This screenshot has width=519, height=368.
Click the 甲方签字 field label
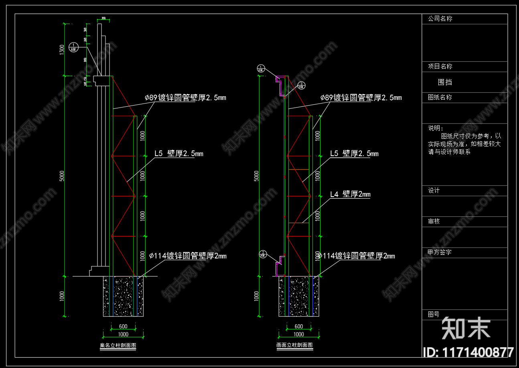pyautogui.click(x=440, y=252)
